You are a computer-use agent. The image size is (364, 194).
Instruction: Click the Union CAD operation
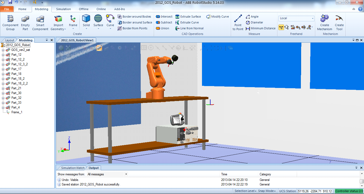[163, 28]
